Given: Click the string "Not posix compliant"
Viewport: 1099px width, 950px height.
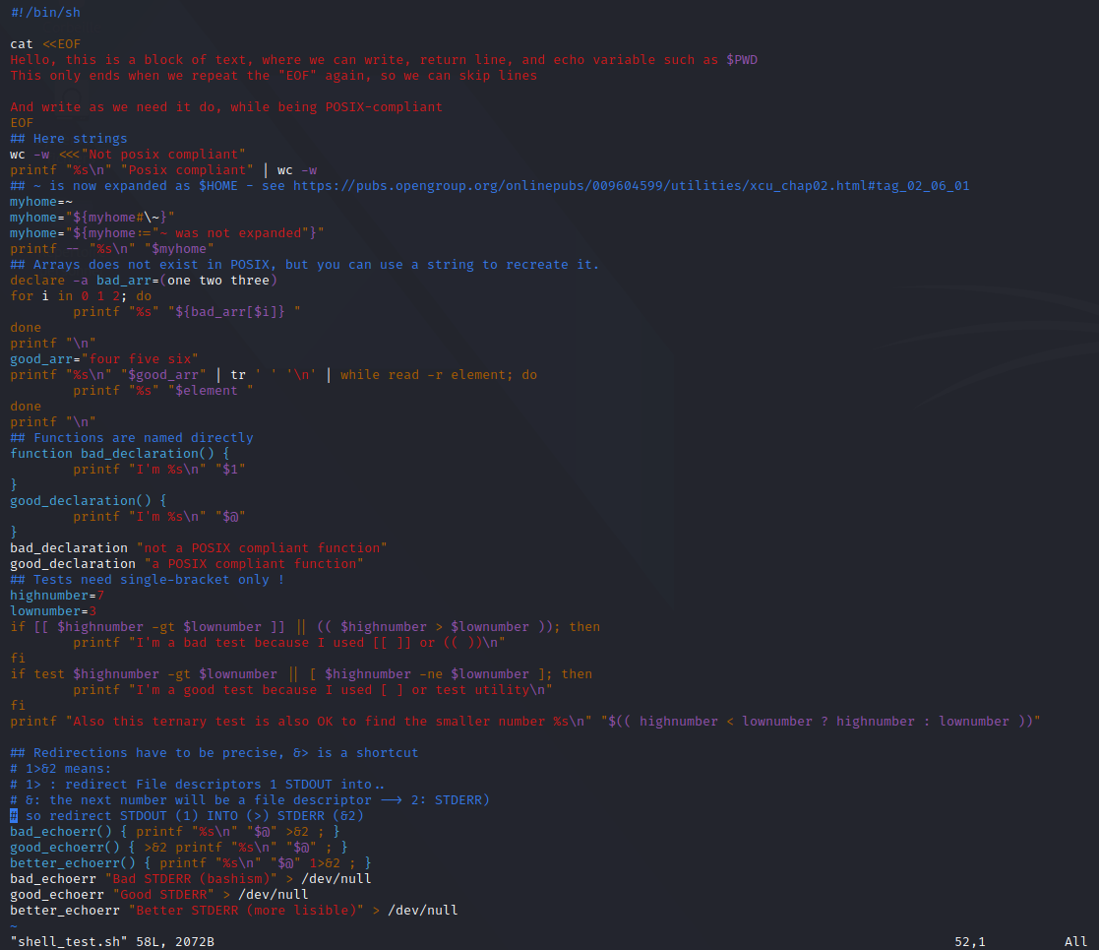Looking at the screenshot, I should [163, 155].
